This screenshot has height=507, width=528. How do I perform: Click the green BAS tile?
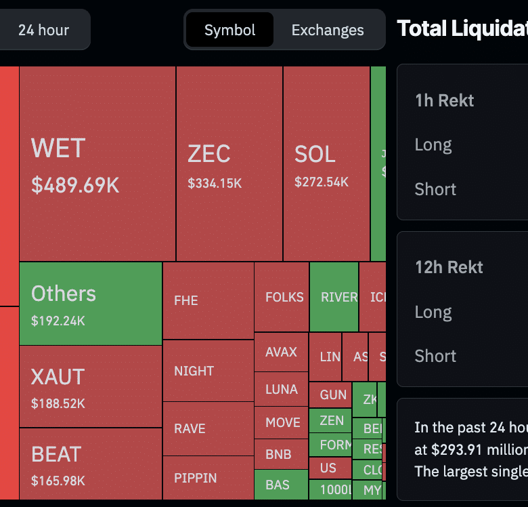[280, 485]
